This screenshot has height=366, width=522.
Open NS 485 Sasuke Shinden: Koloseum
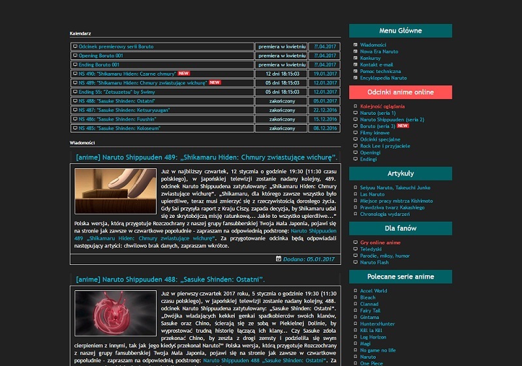coord(119,128)
